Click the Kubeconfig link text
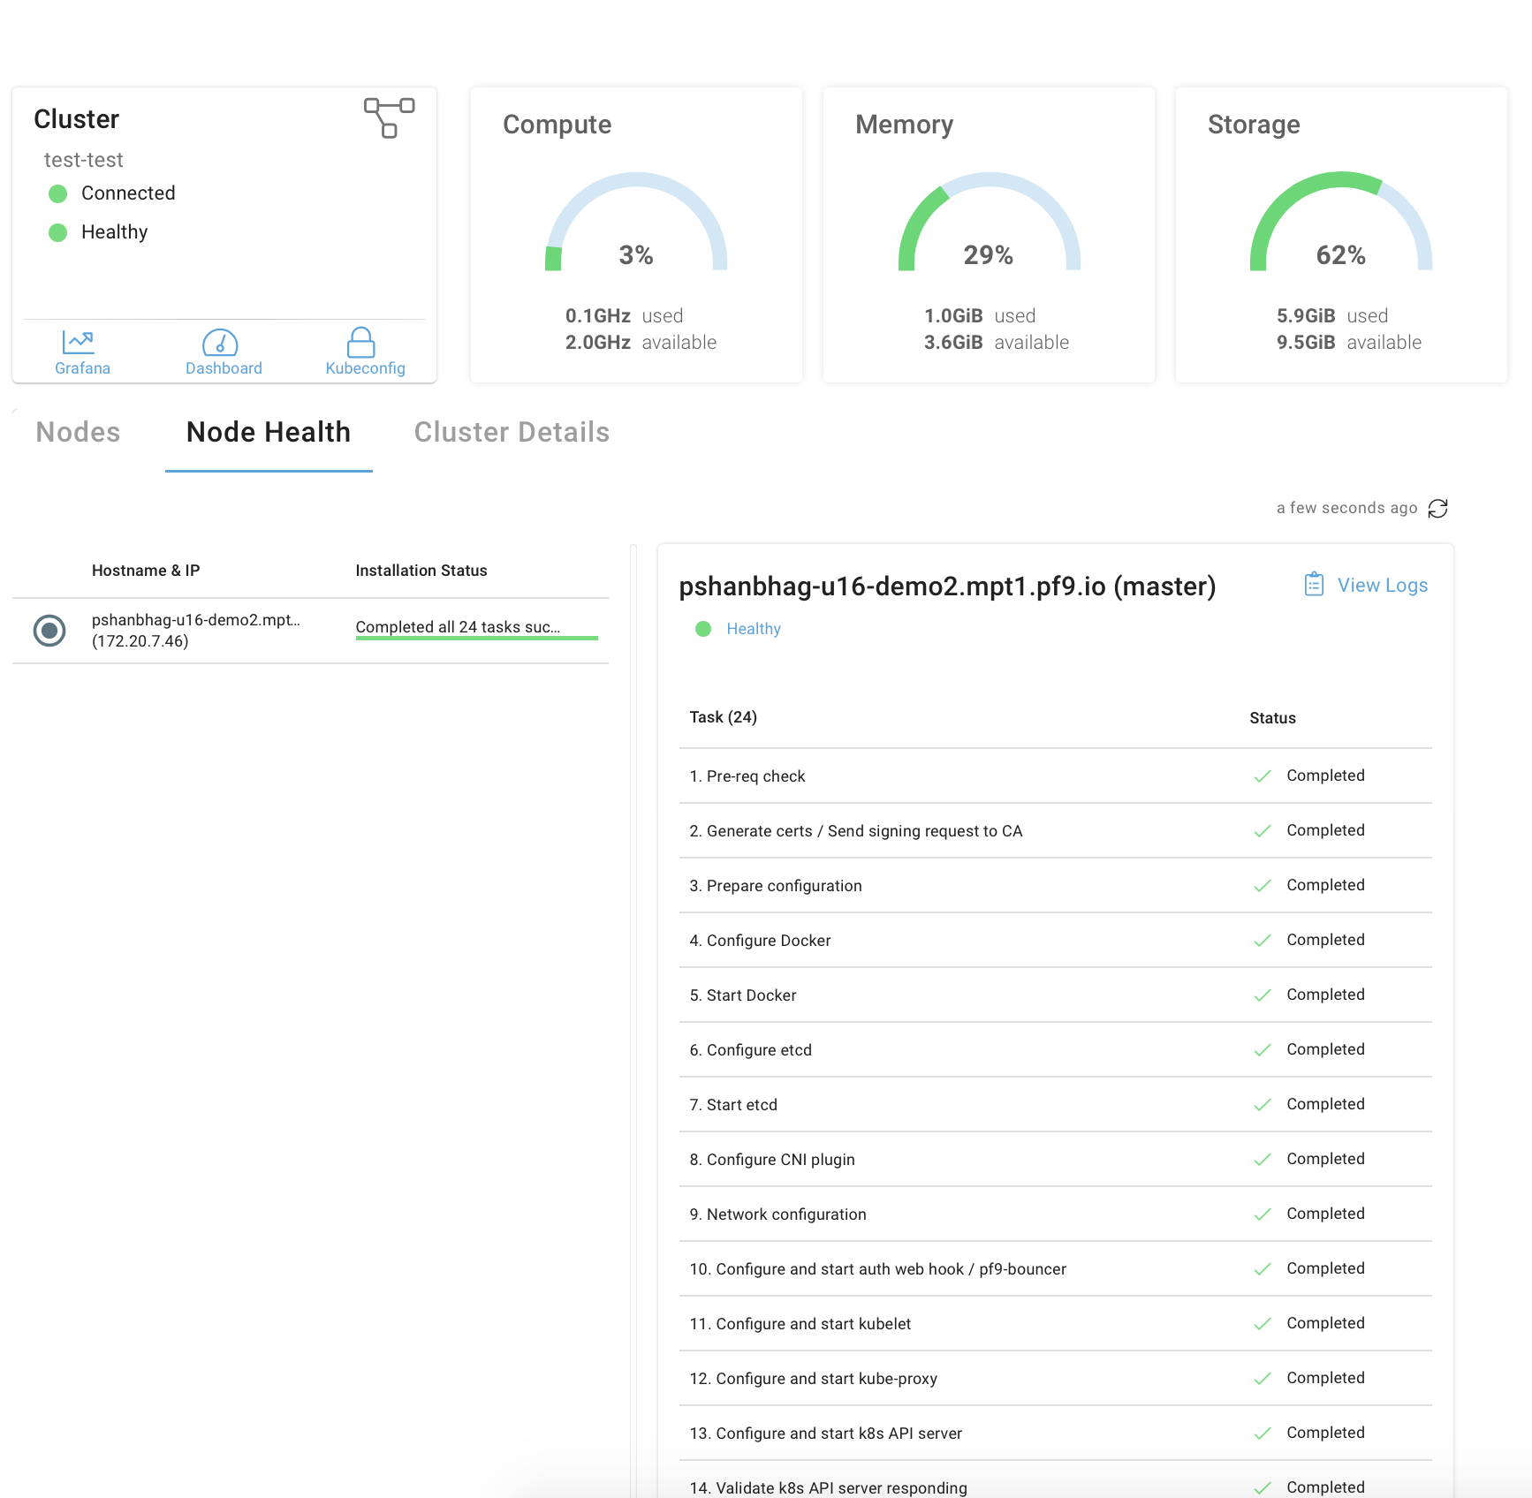The image size is (1532, 1498). click(x=365, y=368)
